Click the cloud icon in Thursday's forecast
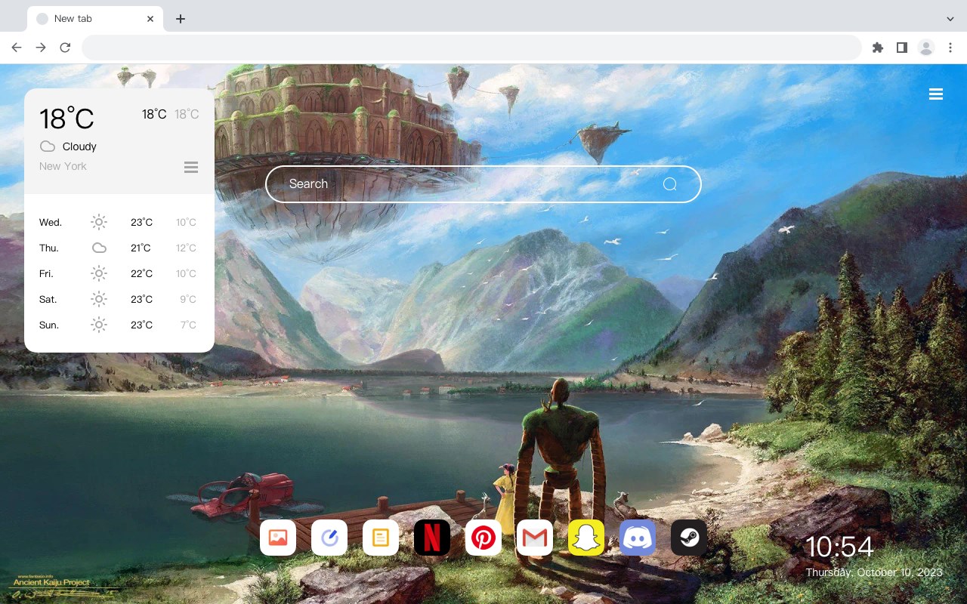 [x=99, y=248]
